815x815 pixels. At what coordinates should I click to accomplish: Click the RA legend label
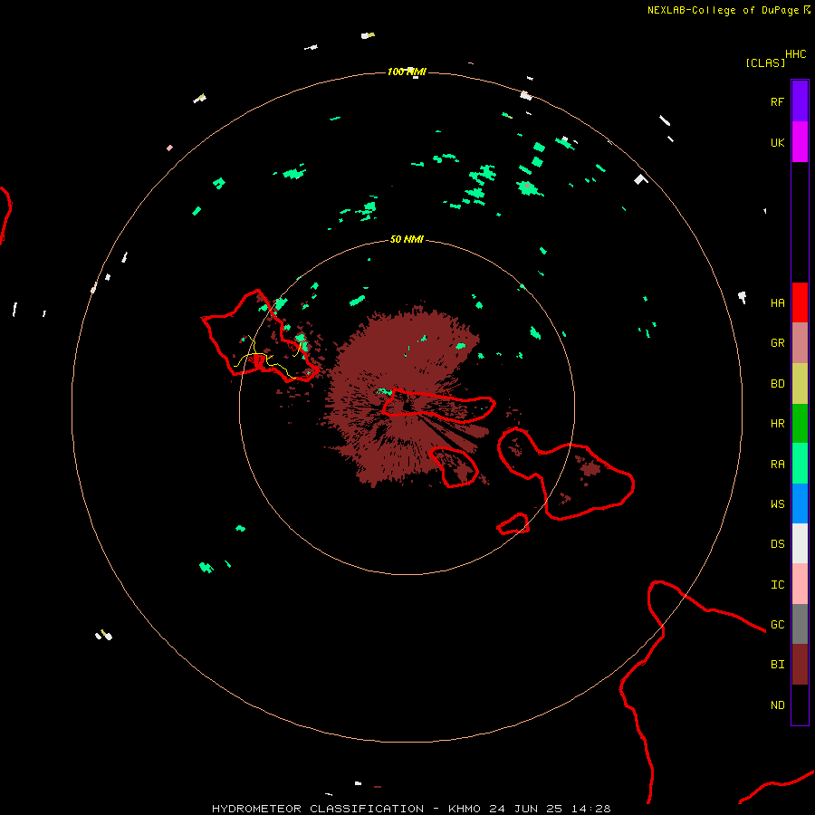[777, 464]
